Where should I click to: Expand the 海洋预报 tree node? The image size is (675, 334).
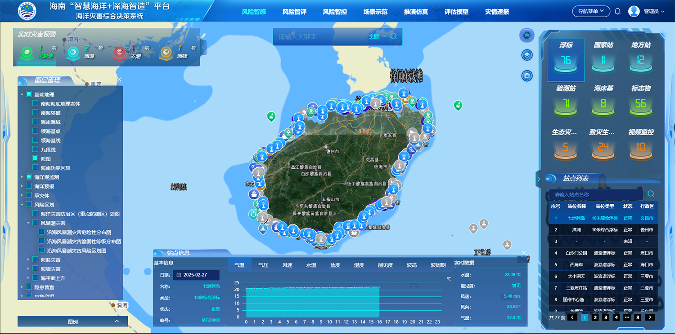22,186
